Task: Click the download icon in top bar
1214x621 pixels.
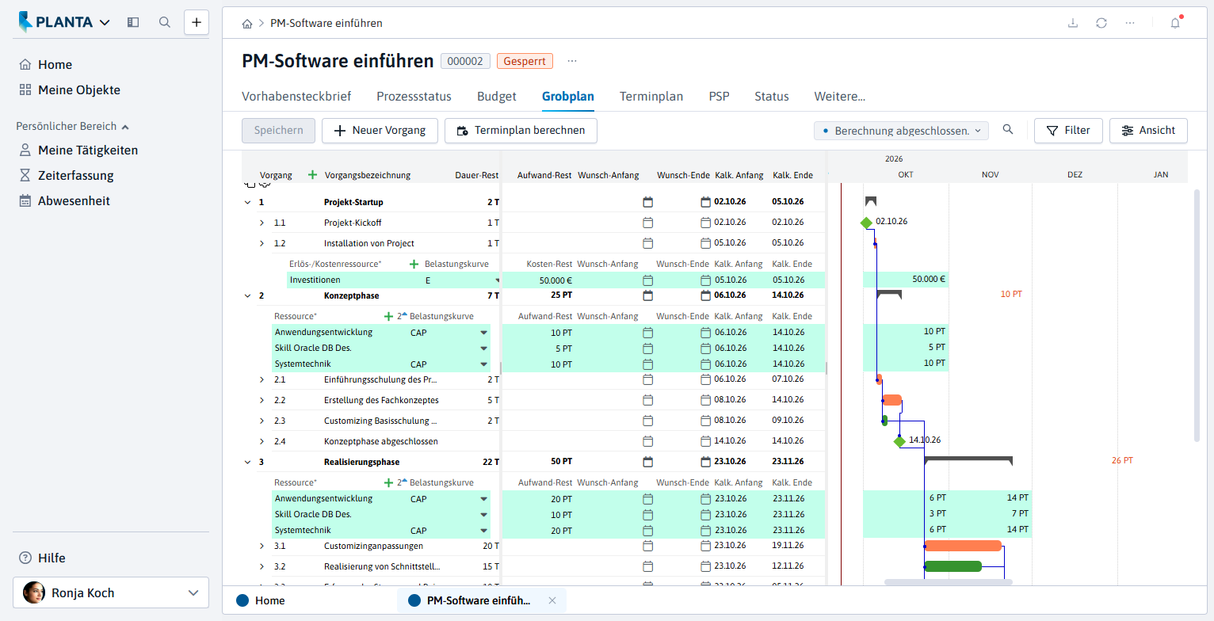Action: [1073, 23]
